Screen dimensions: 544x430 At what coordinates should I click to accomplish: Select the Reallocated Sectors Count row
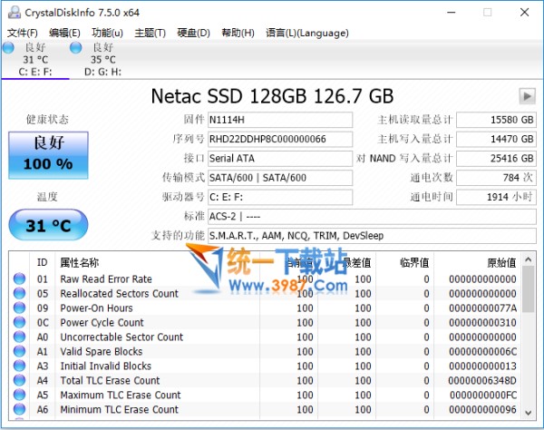[265, 293]
